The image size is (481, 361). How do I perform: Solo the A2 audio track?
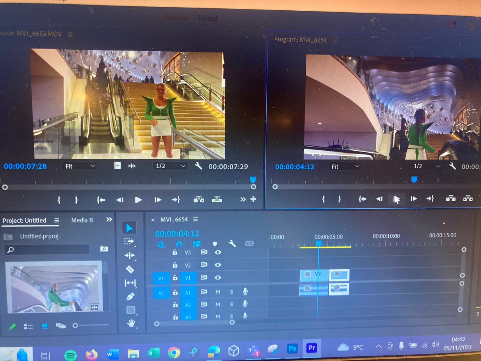pyautogui.click(x=232, y=305)
